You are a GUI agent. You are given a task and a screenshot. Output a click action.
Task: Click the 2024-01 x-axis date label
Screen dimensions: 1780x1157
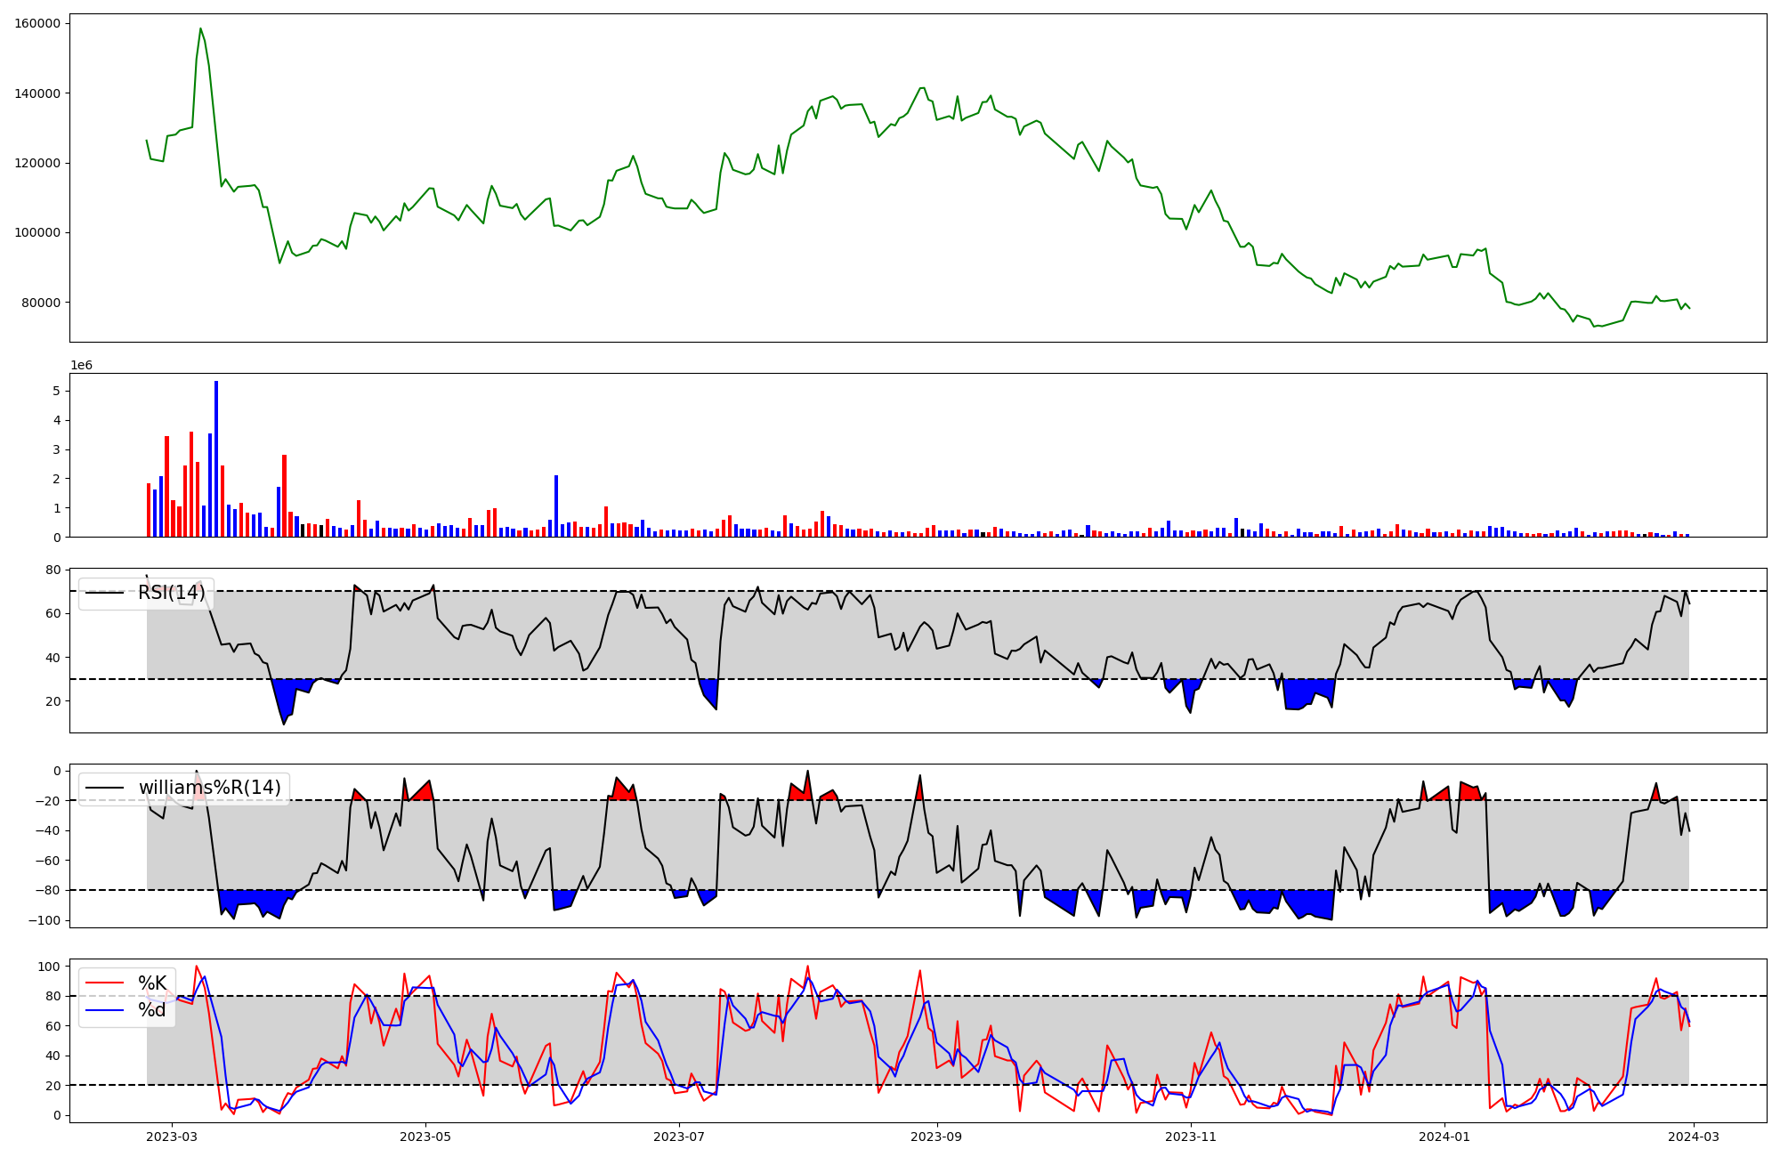pos(1444,1137)
